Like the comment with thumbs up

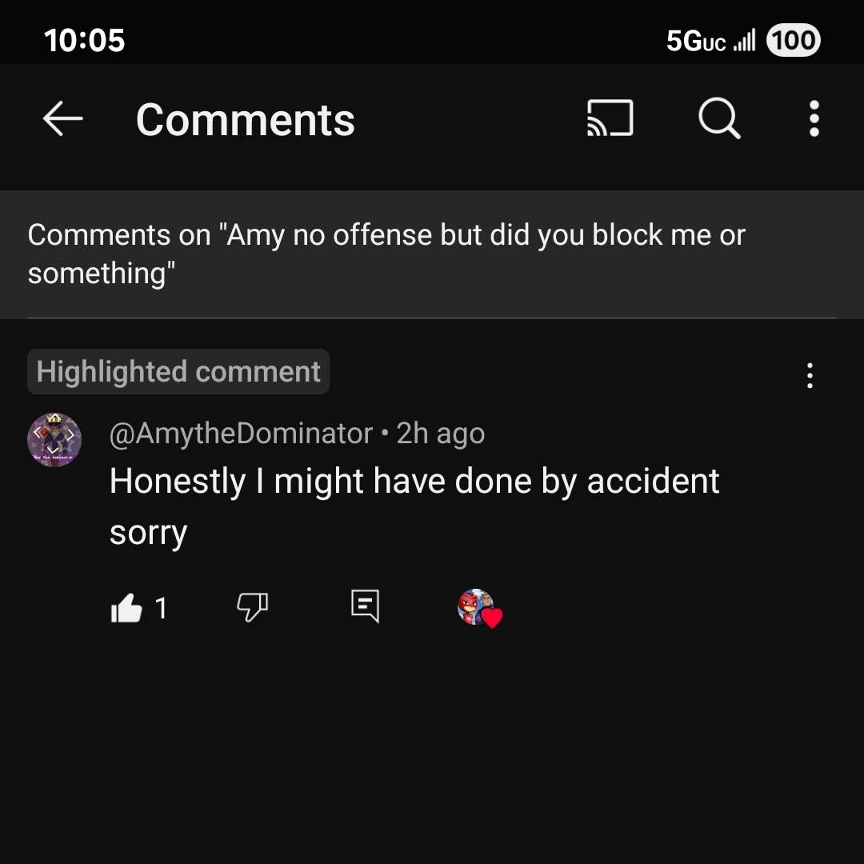pyautogui.click(x=126, y=608)
